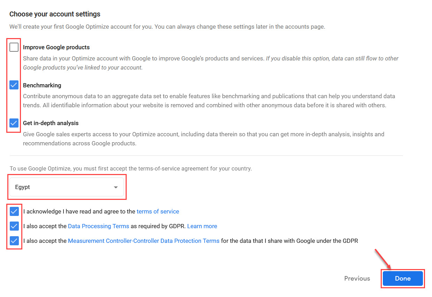Image resolution: width=432 pixels, height=297 pixels.
Task: Open the Measurement Controller-Controller Data Protection Terms link
Action: (144, 241)
